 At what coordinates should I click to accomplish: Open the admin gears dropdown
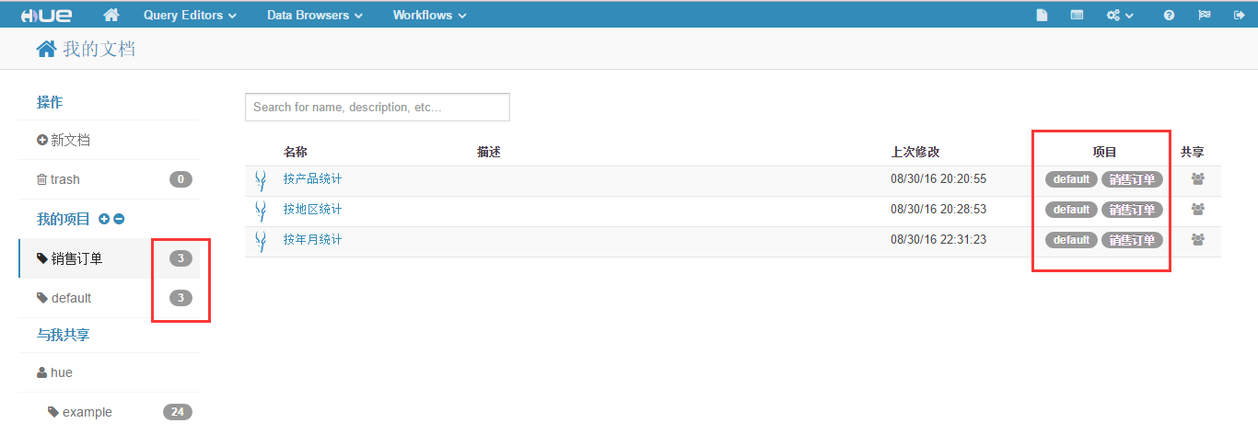(1120, 15)
